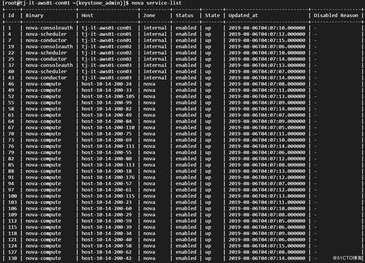Select host-10-14-200-113 cell
This screenshot has width=365, height=263.
tap(108, 165)
